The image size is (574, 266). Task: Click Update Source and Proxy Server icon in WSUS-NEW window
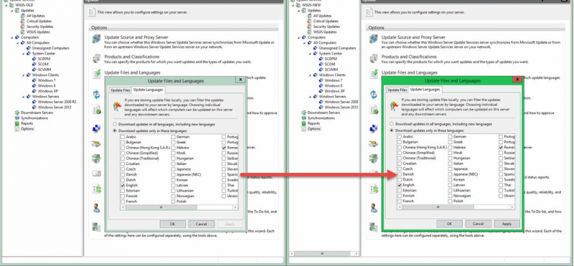373,39
